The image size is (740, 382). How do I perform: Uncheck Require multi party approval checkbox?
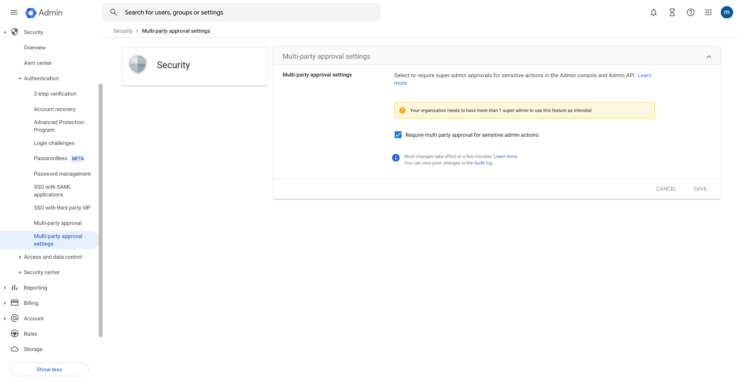click(398, 135)
